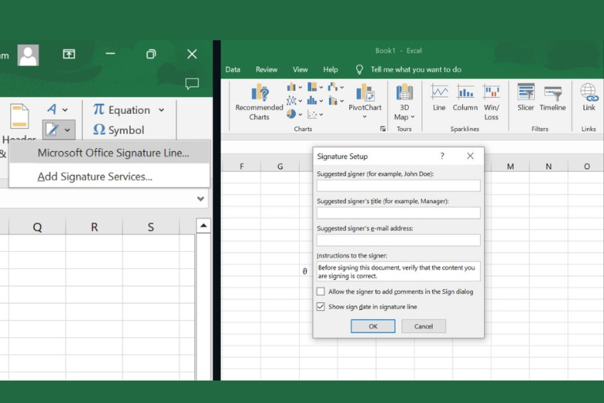Image resolution: width=604 pixels, height=403 pixels.
Task: Open the Review ribbon tab
Action: 266,70
